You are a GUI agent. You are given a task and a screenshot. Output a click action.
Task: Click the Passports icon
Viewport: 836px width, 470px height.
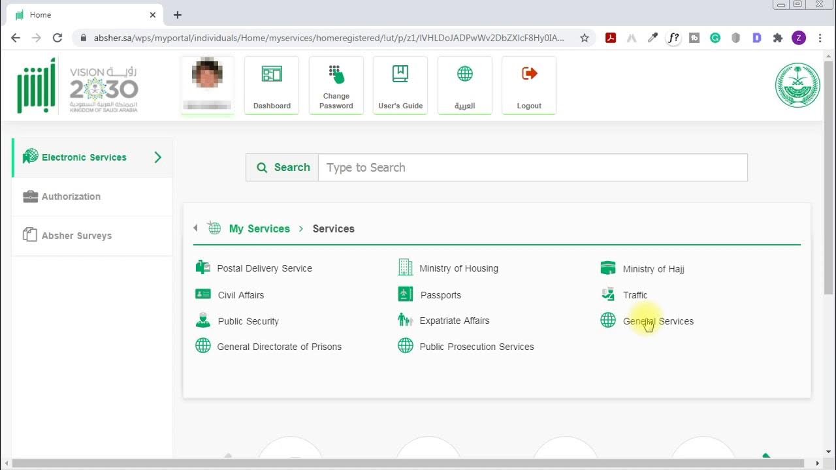[406, 294]
